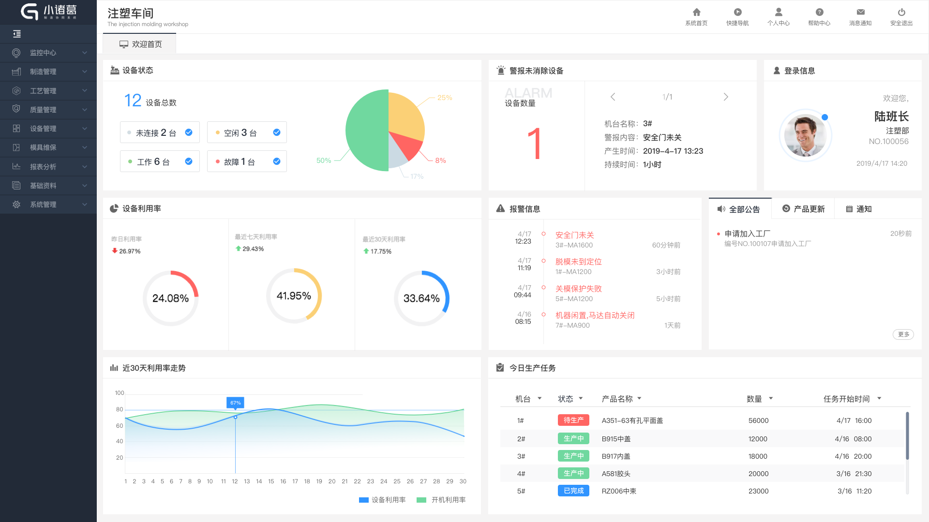Open quick navigation compass icon
This screenshot has width=929, height=522.
tap(737, 13)
